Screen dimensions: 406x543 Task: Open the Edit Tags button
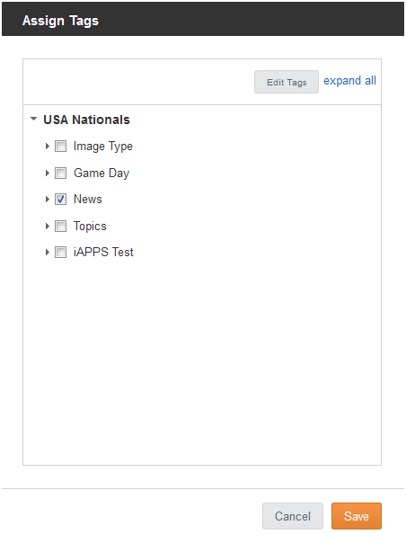(x=287, y=82)
